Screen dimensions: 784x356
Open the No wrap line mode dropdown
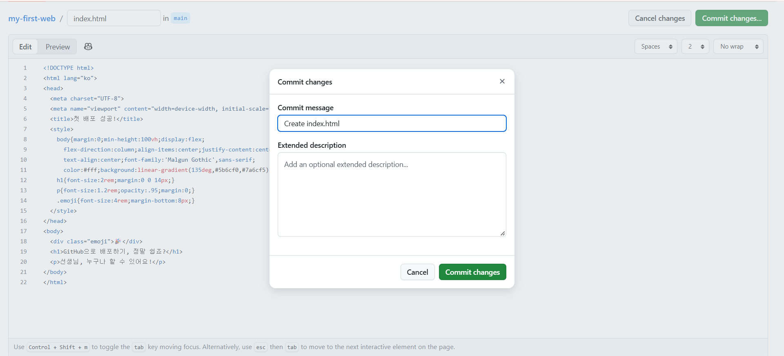[738, 47]
